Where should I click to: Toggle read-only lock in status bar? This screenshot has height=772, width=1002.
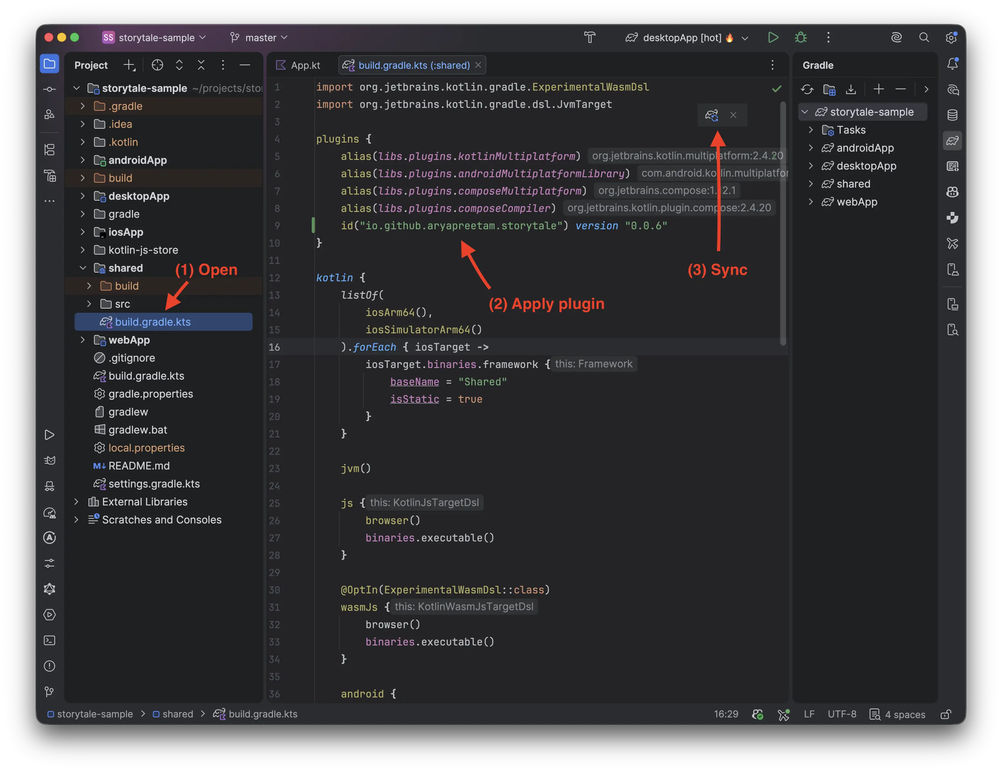(945, 714)
